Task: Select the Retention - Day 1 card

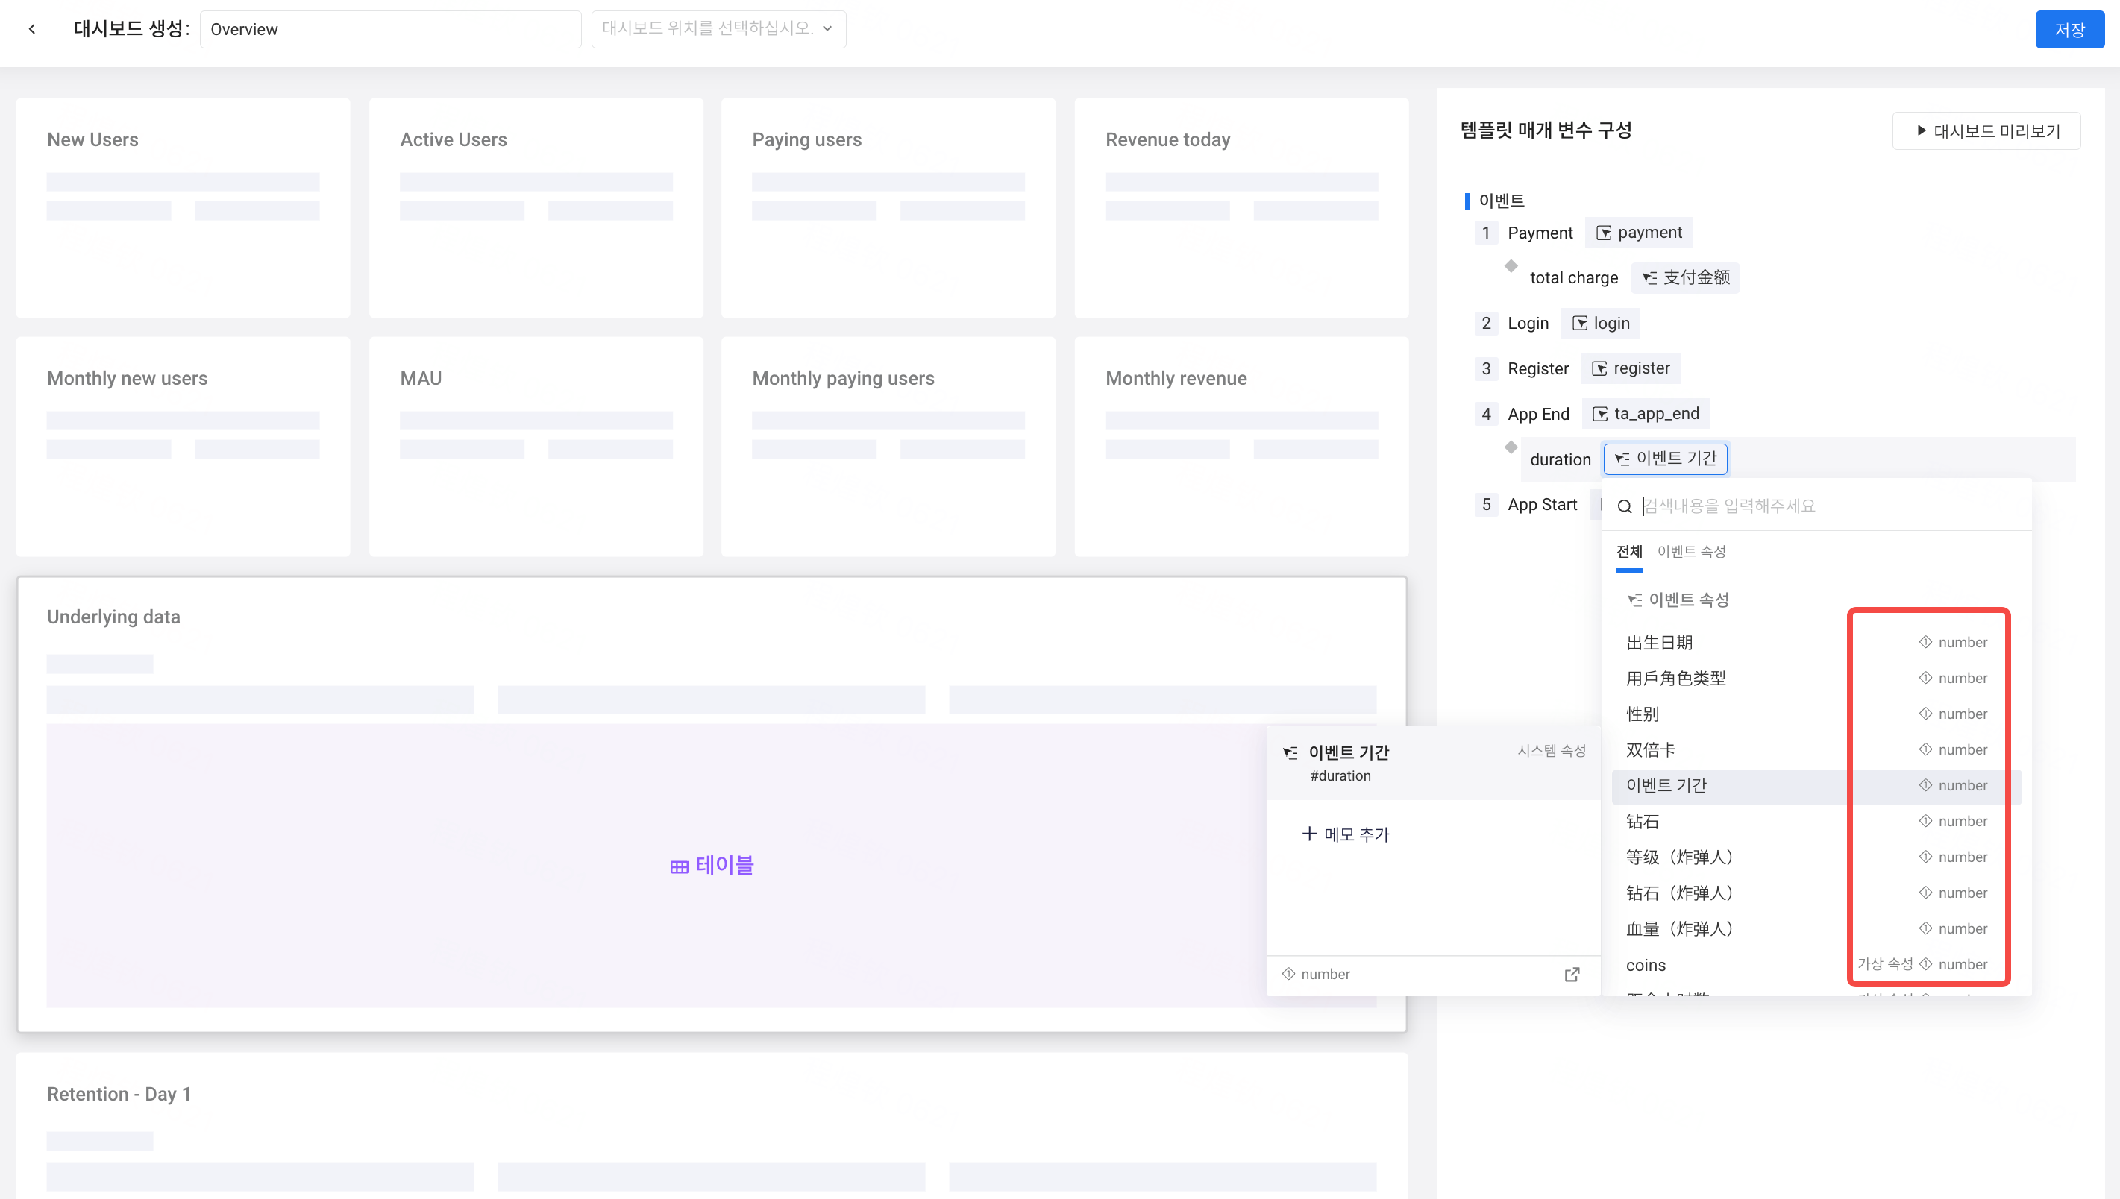Action: point(712,1125)
